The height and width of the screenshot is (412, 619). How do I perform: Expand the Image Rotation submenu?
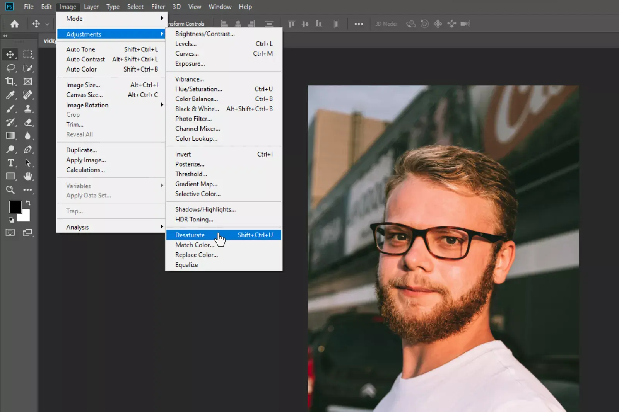tap(87, 105)
